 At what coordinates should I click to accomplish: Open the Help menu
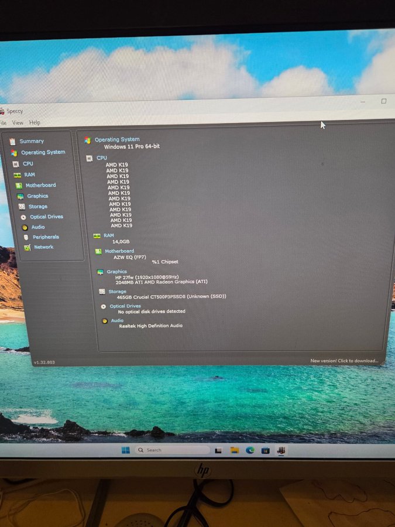click(x=35, y=123)
